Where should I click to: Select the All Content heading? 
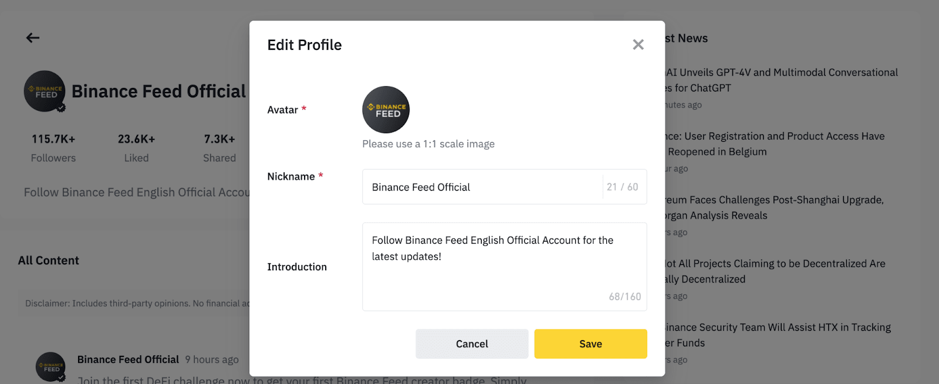click(x=49, y=260)
